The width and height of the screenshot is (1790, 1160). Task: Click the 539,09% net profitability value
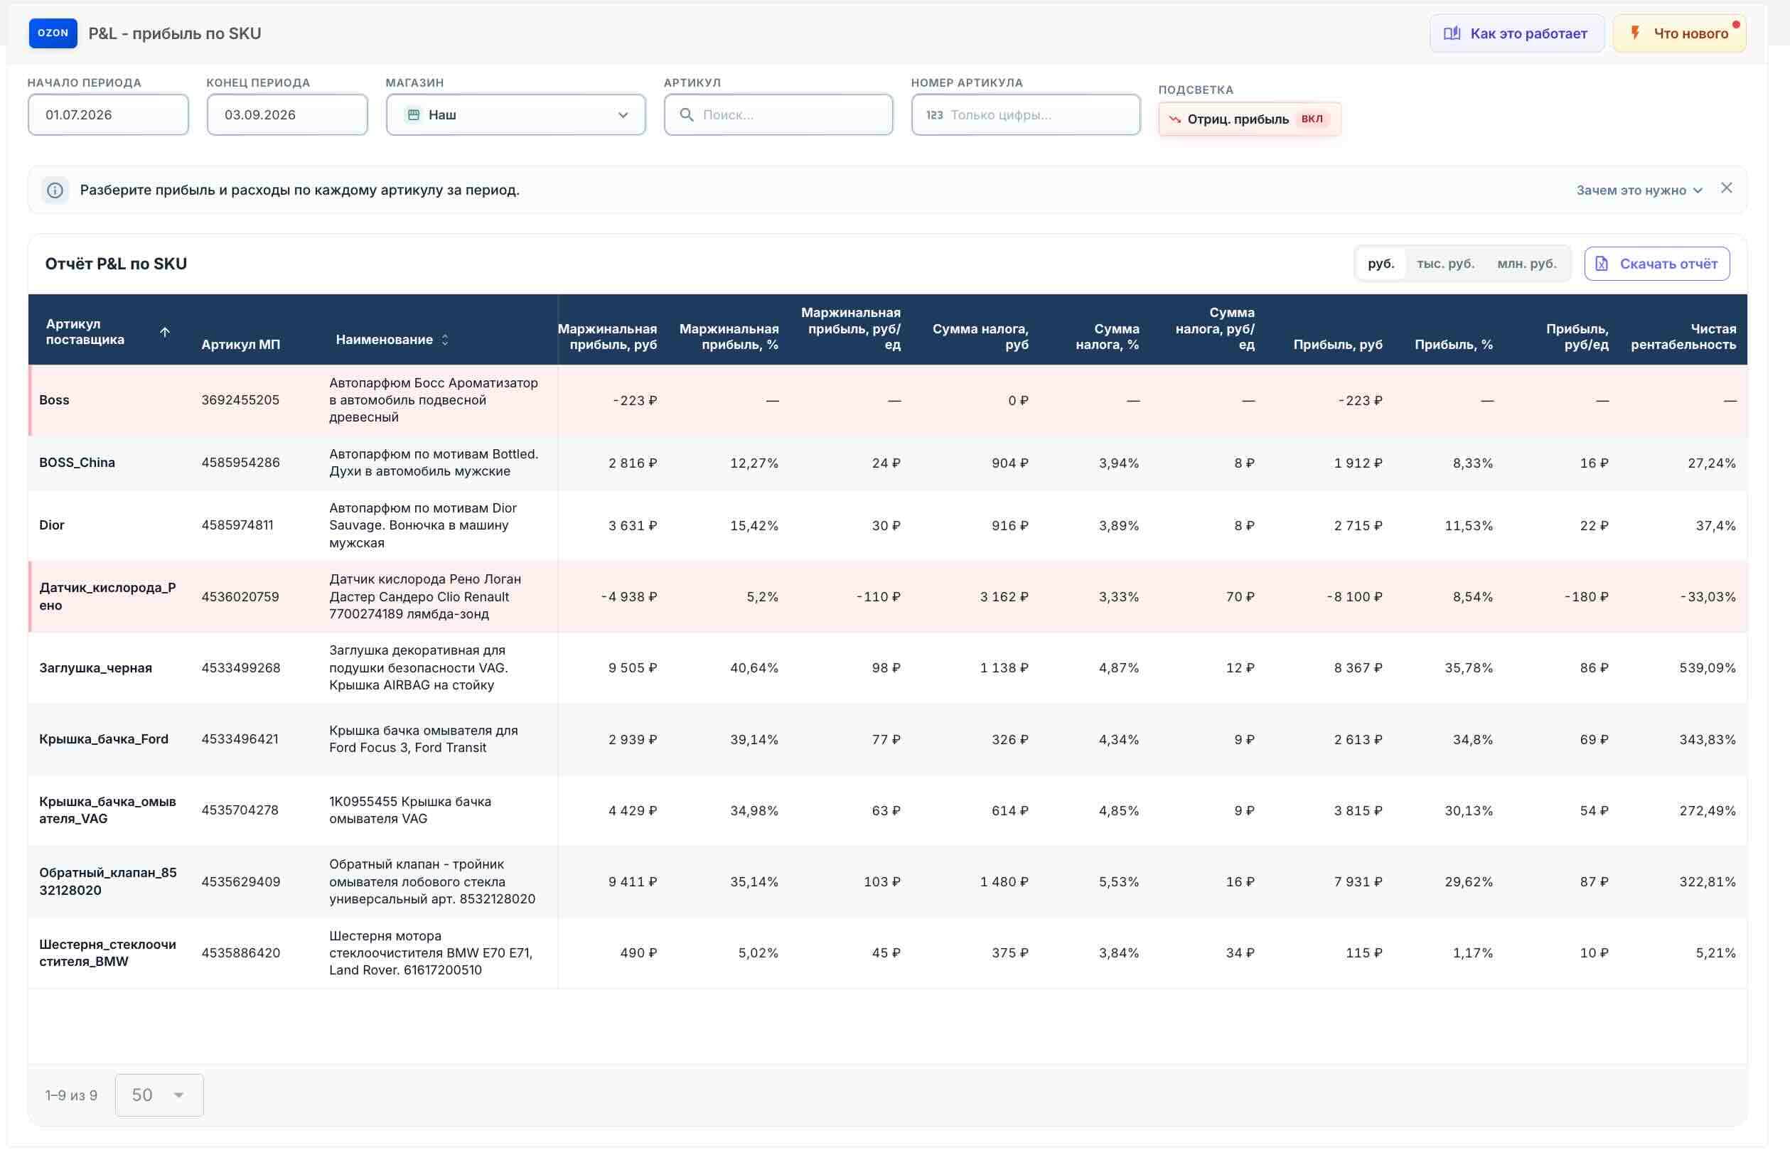pyautogui.click(x=1708, y=667)
